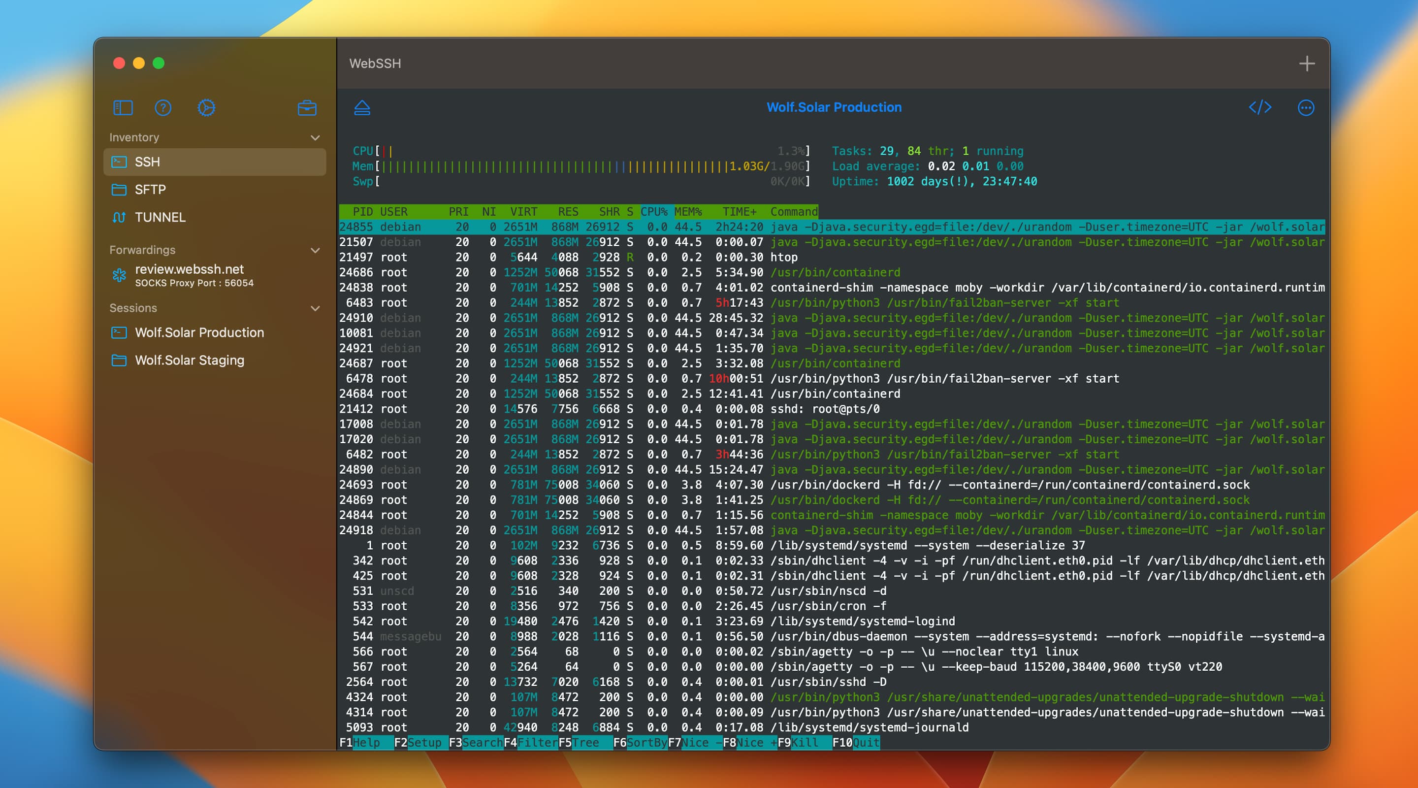1418x788 pixels.
Task: Sort by the CPU% column header
Action: (x=654, y=211)
